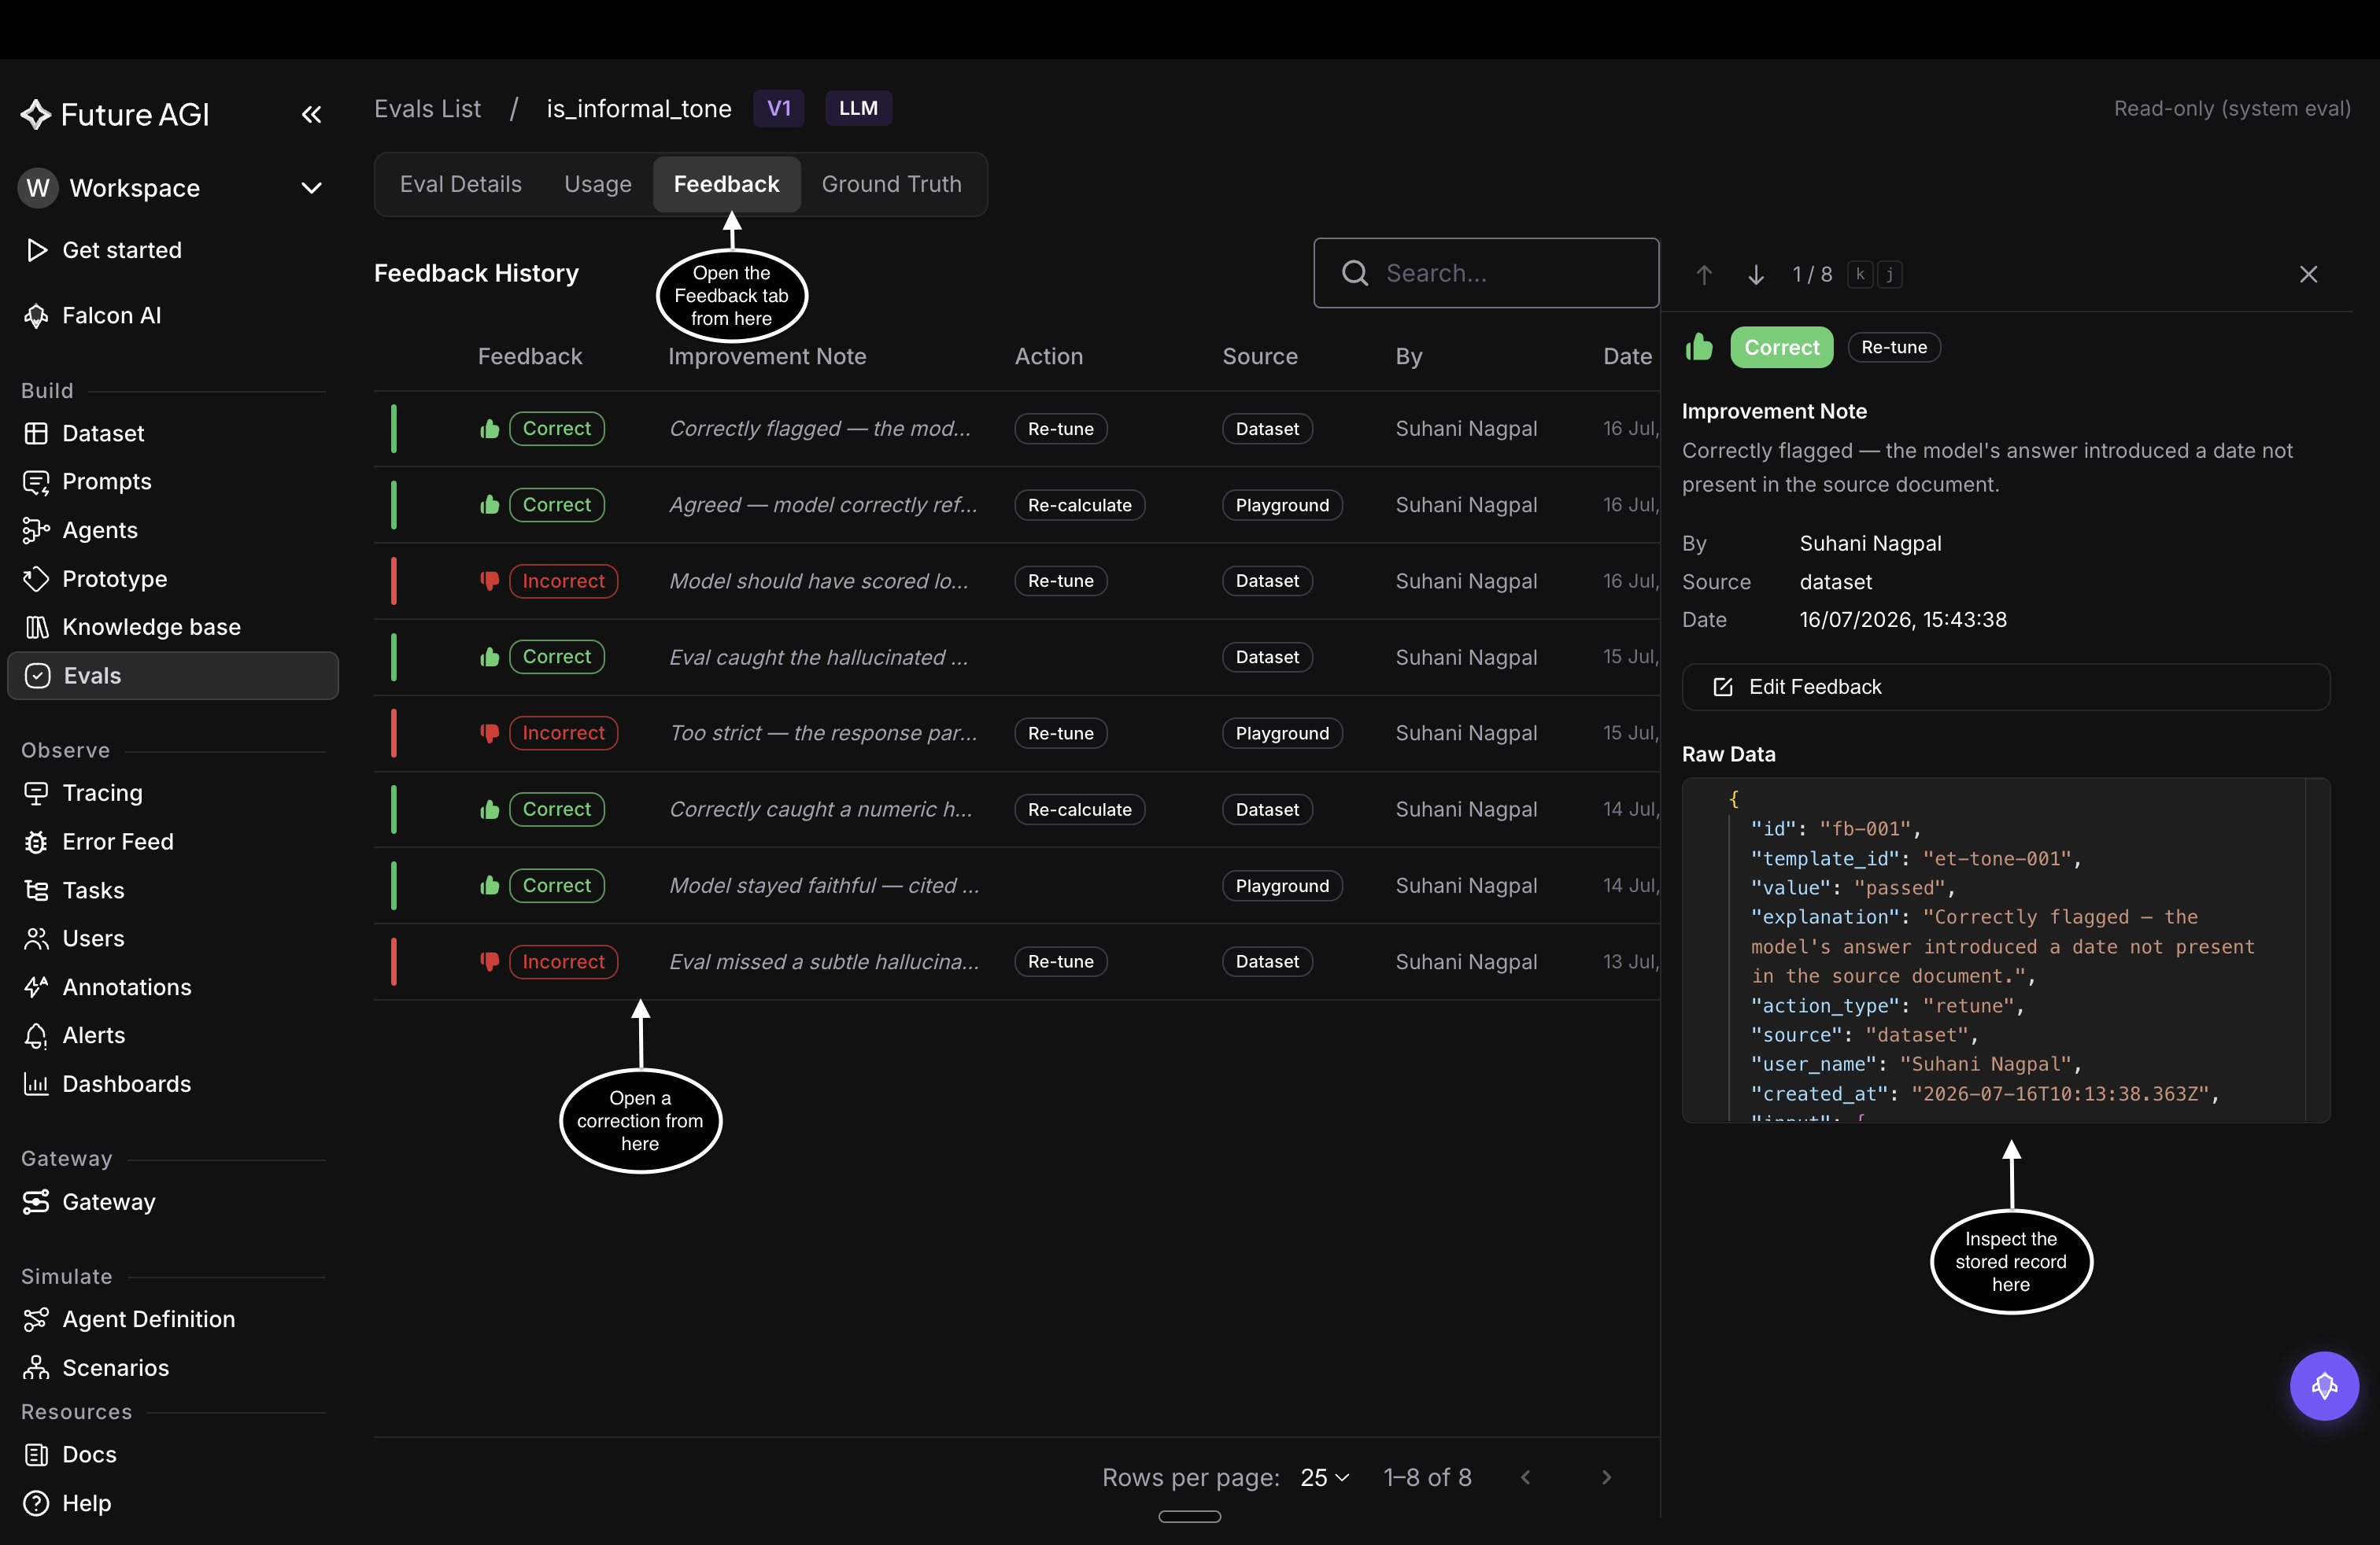Switch to Usage tab
The height and width of the screenshot is (1545, 2380).
[x=598, y=184]
